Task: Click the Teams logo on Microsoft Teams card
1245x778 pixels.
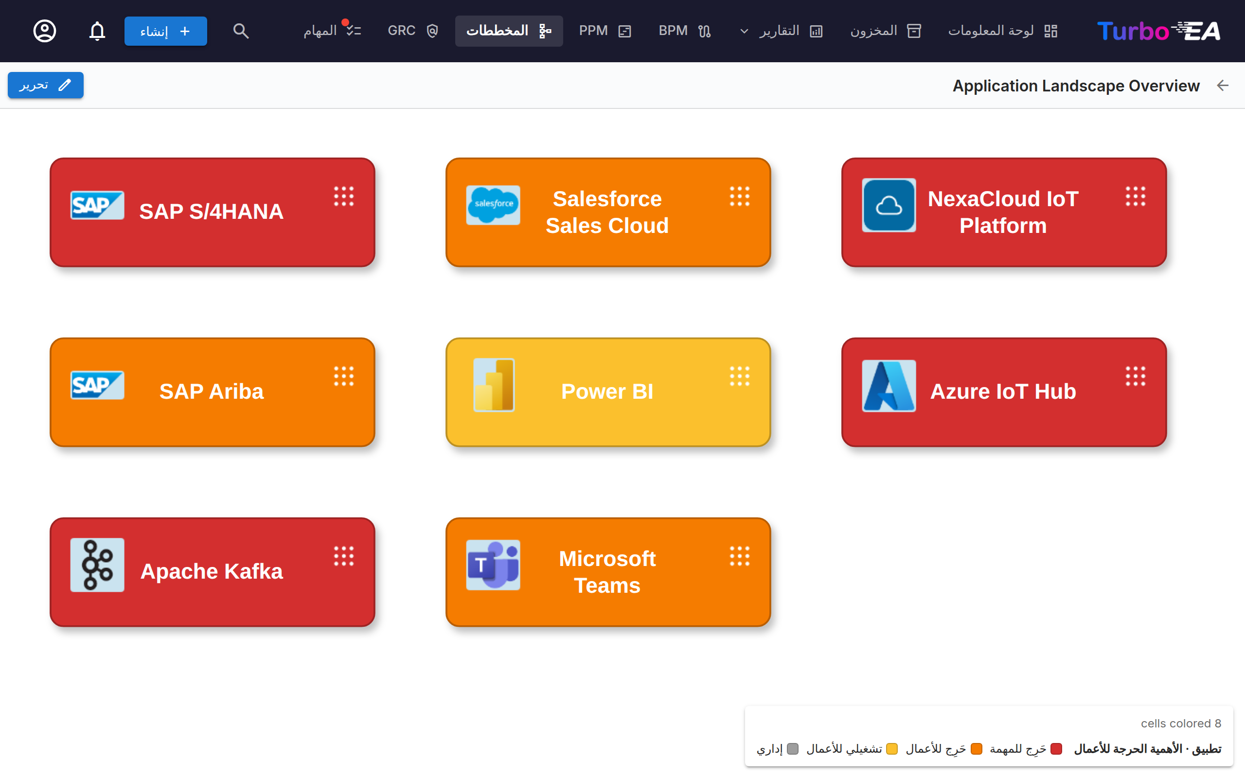Action: 493,565
